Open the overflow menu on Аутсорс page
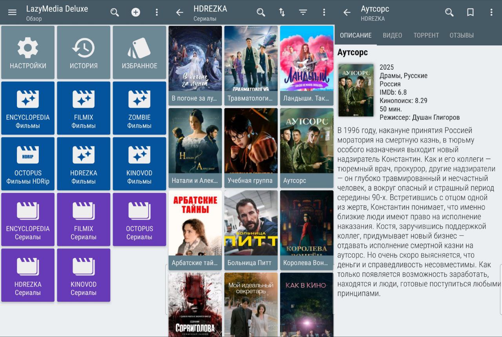The width and height of the screenshot is (502, 337). point(491,12)
